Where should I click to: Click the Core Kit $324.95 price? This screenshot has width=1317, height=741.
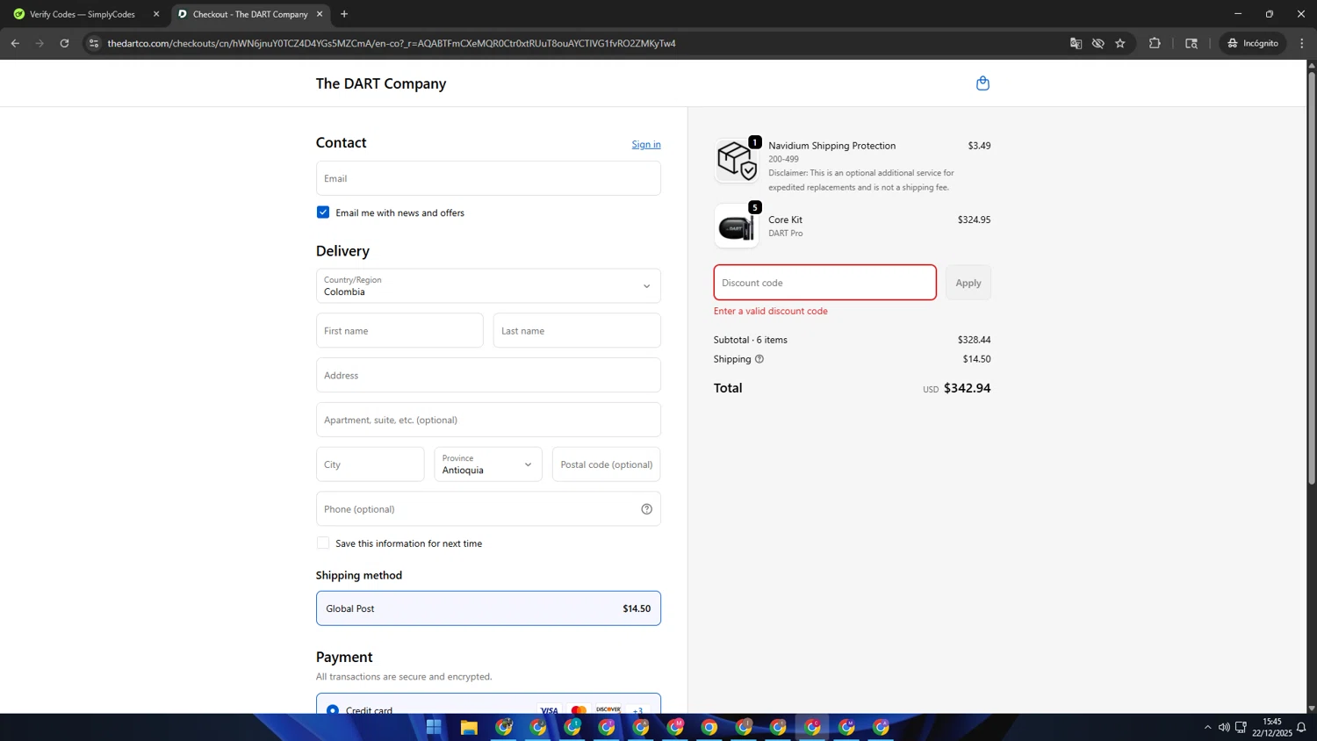click(974, 219)
